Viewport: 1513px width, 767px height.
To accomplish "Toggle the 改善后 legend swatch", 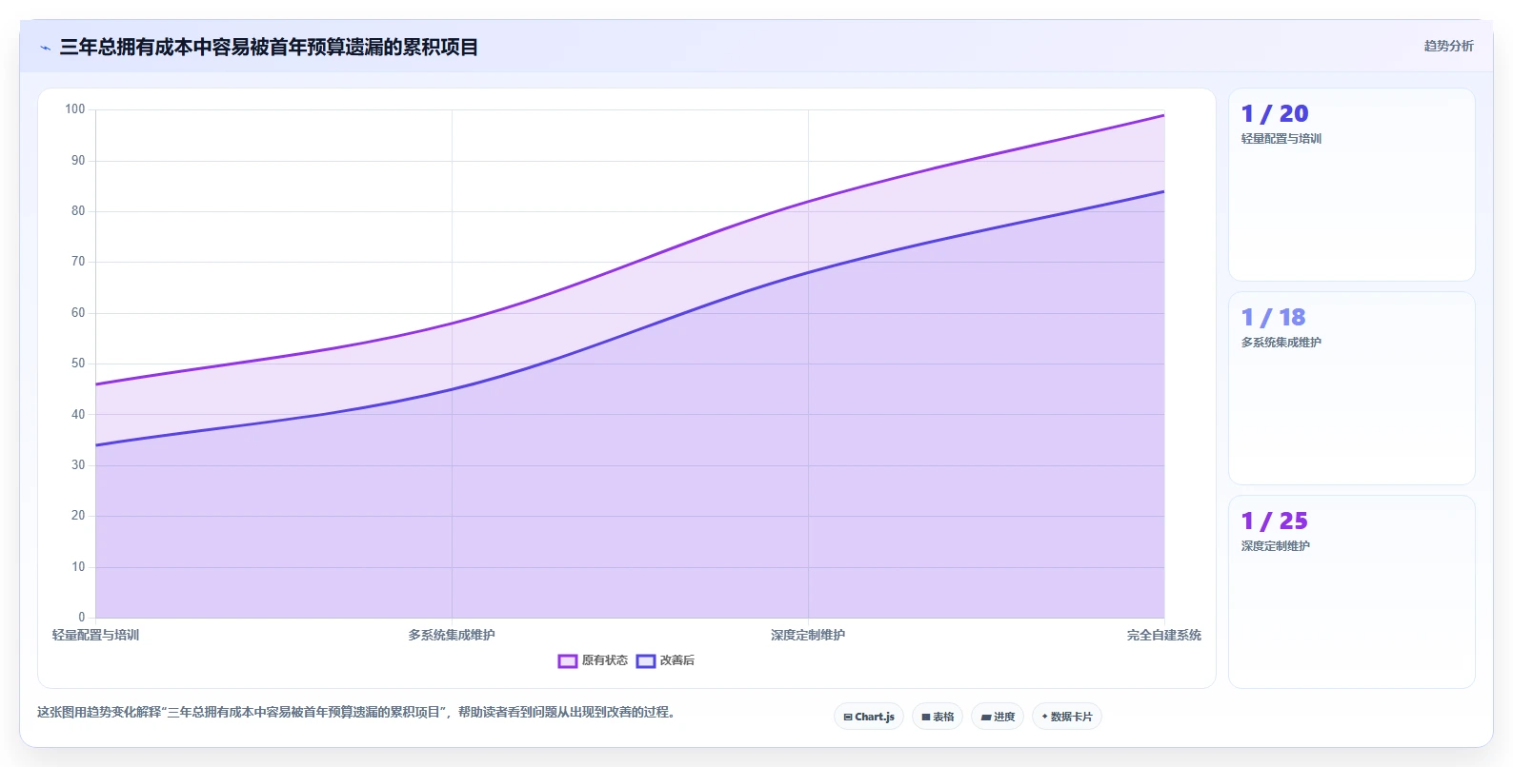I will coord(646,660).
